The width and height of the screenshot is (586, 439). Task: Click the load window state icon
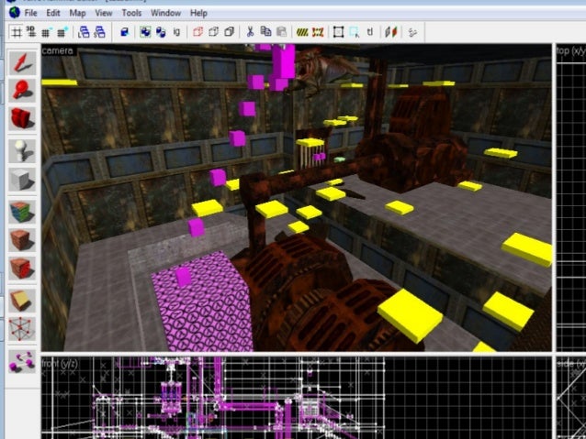tap(84, 32)
